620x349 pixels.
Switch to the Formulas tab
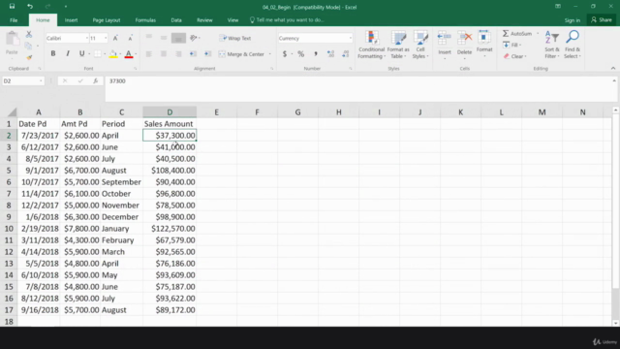click(145, 19)
